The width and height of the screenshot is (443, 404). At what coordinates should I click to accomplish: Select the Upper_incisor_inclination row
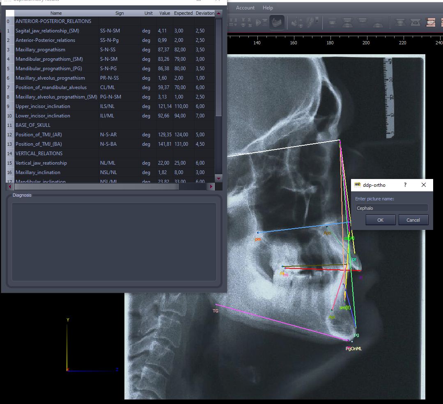pos(43,106)
